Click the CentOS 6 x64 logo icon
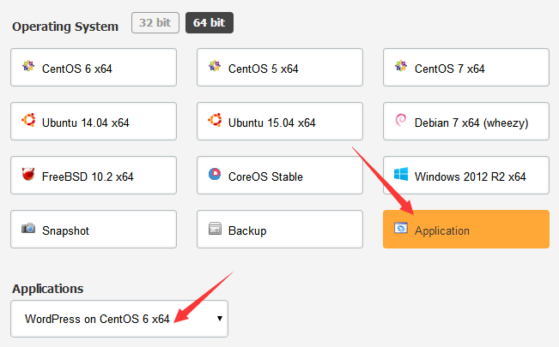559x347 pixels. [x=28, y=68]
